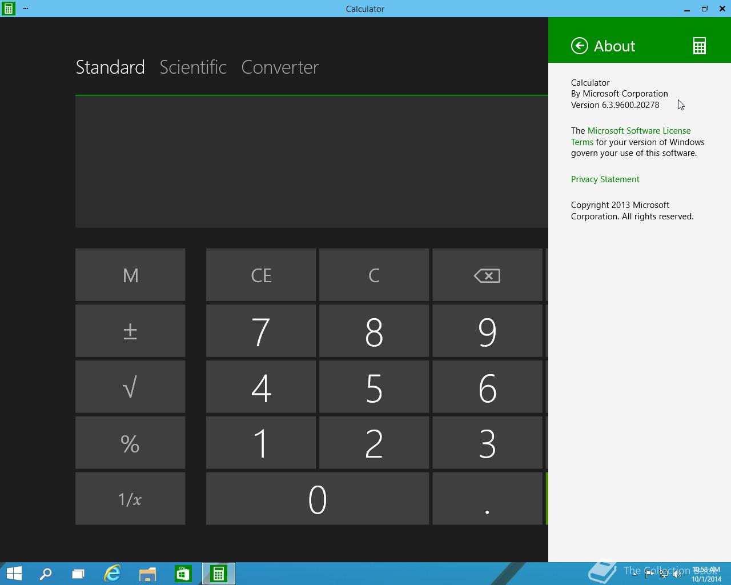
Task: Click the percent button
Action: coord(130,443)
